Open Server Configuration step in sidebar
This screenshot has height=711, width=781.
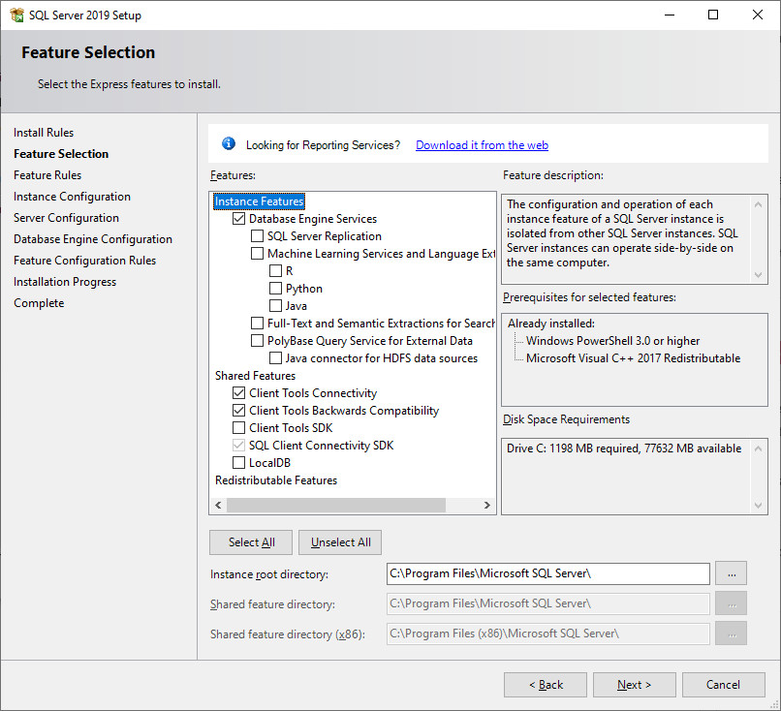(66, 218)
